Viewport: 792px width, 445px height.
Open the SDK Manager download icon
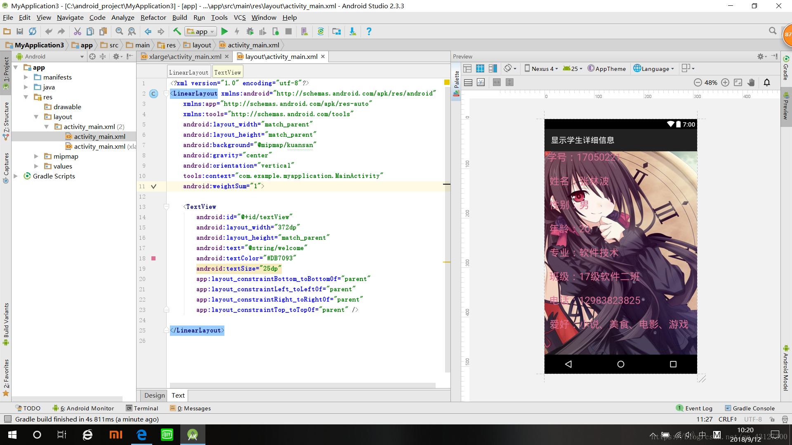coord(353,31)
